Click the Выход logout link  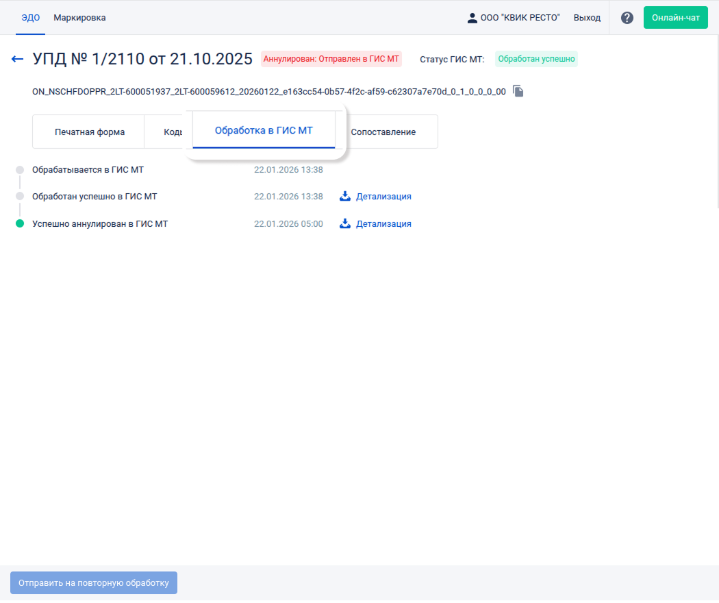tap(587, 18)
